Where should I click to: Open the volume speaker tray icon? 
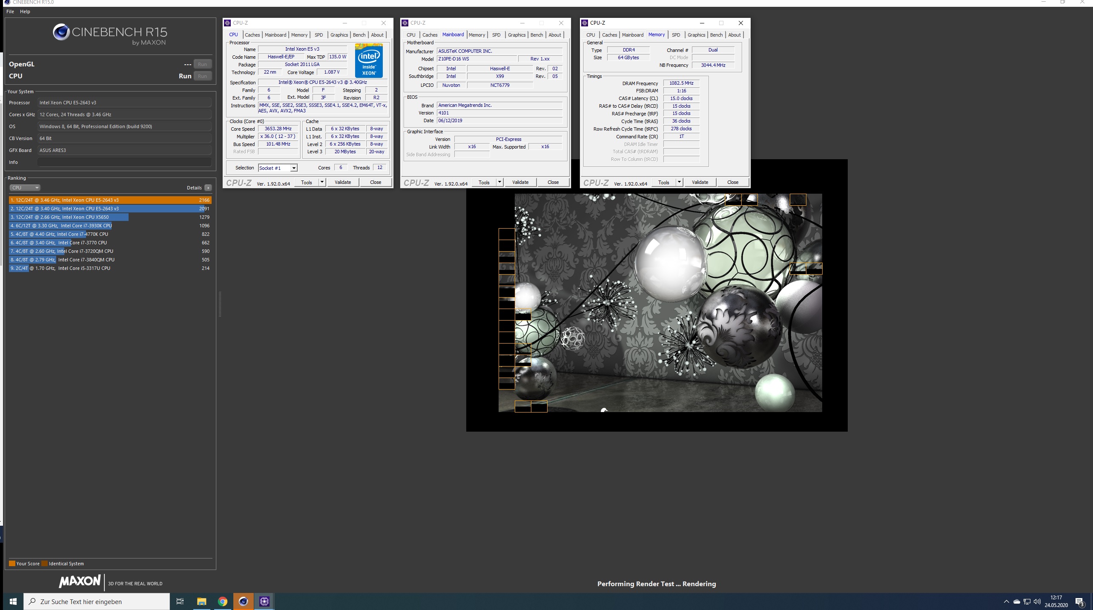[x=1037, y=601]
